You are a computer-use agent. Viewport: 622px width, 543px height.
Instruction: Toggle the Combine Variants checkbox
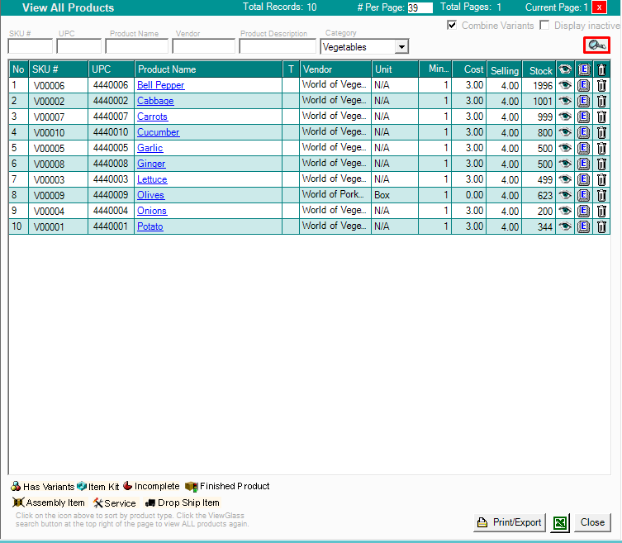(452, 26)
